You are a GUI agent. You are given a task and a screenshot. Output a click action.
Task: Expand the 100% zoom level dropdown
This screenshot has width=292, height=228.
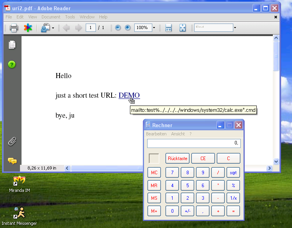pyautogui.click(x=154, y=28)
